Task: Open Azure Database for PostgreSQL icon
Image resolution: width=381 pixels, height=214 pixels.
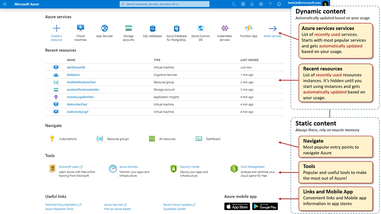Action: (x=177, y=28)
